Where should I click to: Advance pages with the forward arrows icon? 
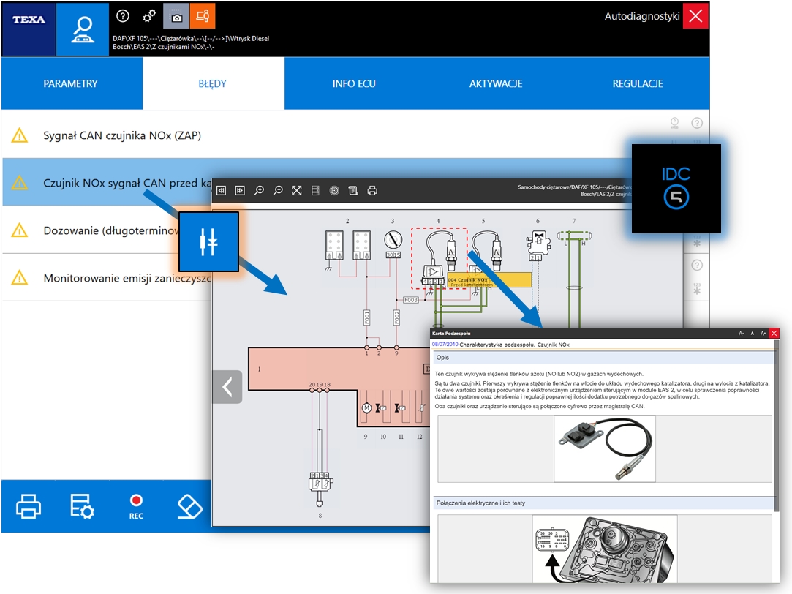(x=240, y=190)
